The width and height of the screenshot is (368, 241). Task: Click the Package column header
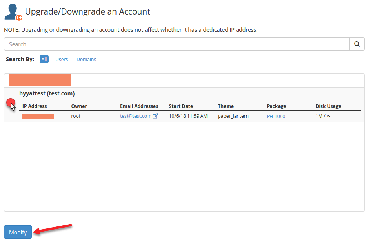[x=277, y=106]
